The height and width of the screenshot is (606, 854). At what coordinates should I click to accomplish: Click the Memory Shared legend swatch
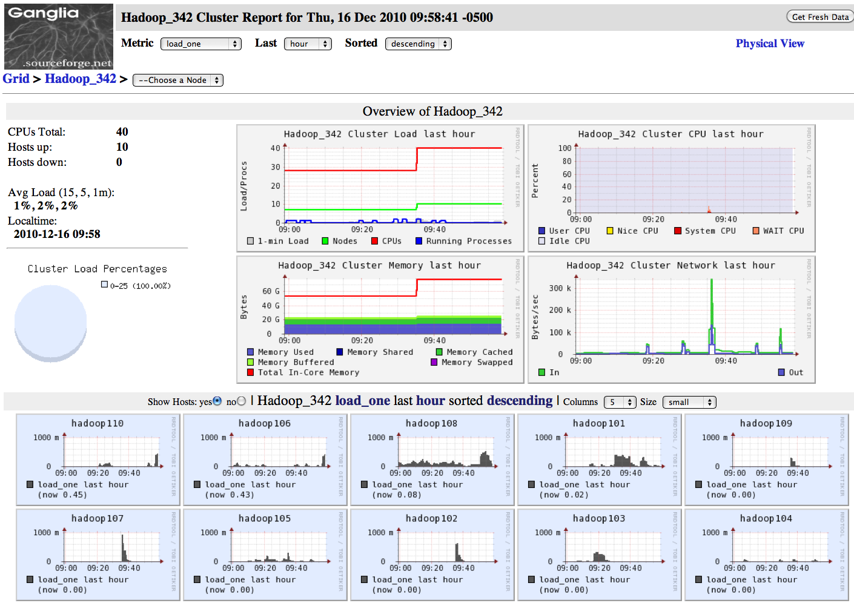click(340, 352)
